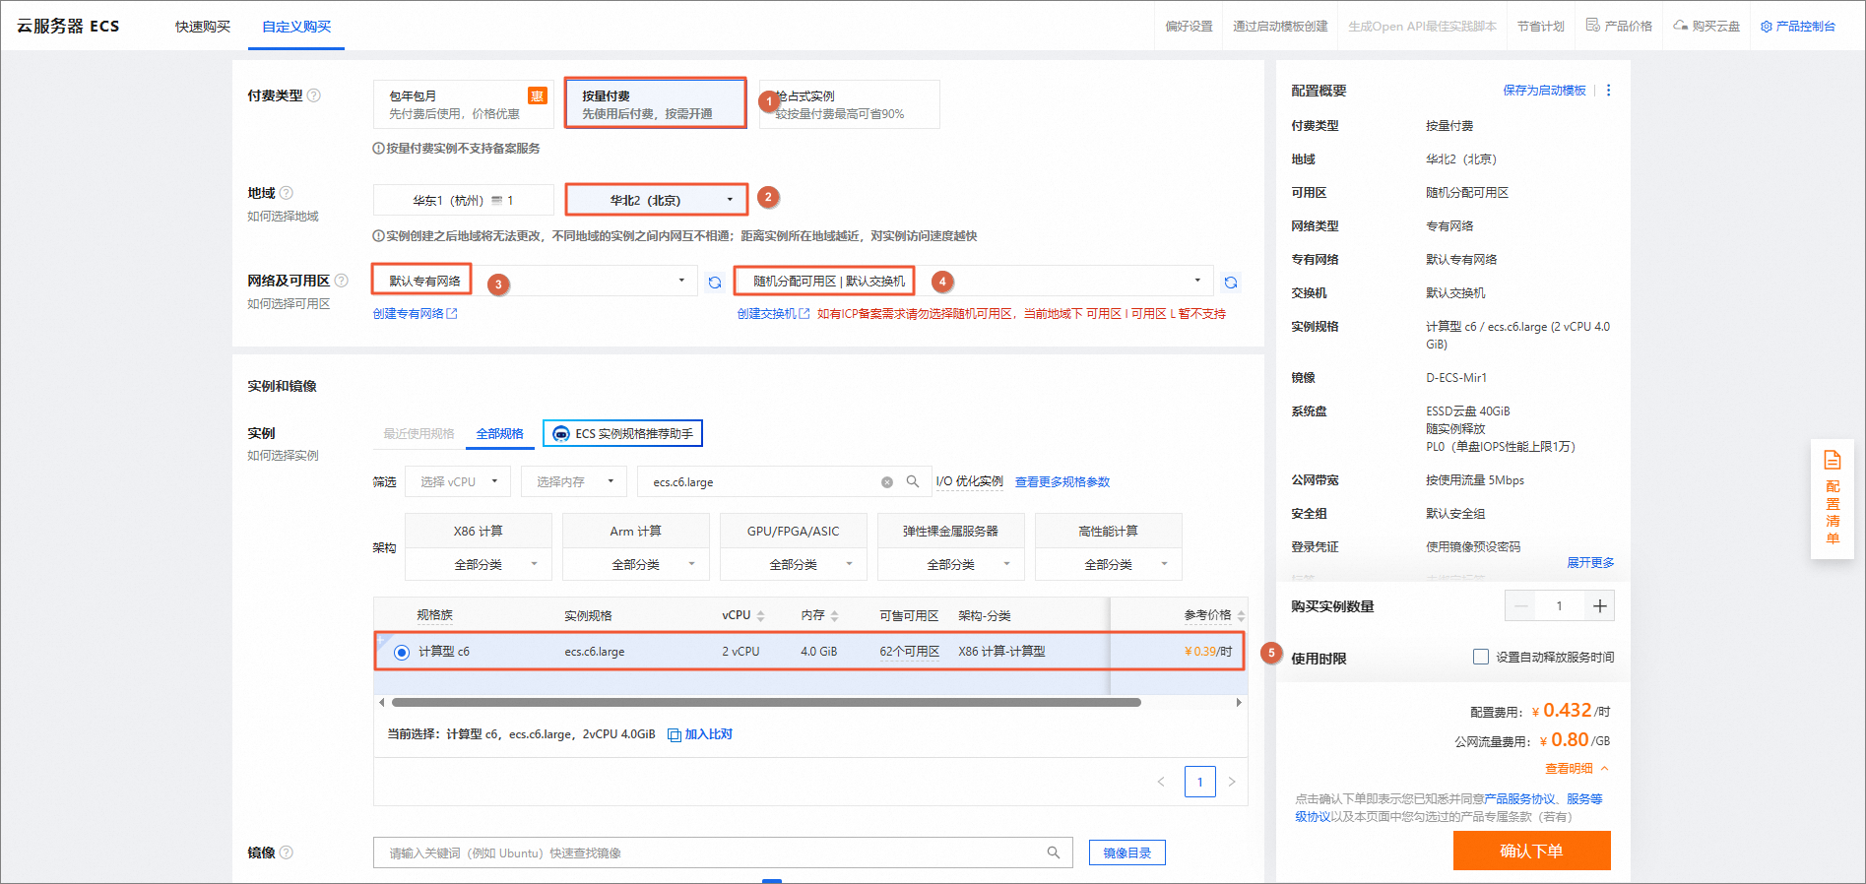The image size is (1866, 884).
Task: Open the 镜像目录 button
Action: tap(1127, 852)
